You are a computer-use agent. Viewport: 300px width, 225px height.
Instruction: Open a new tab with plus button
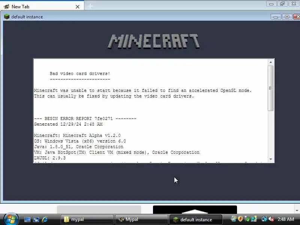coord(90,6)
